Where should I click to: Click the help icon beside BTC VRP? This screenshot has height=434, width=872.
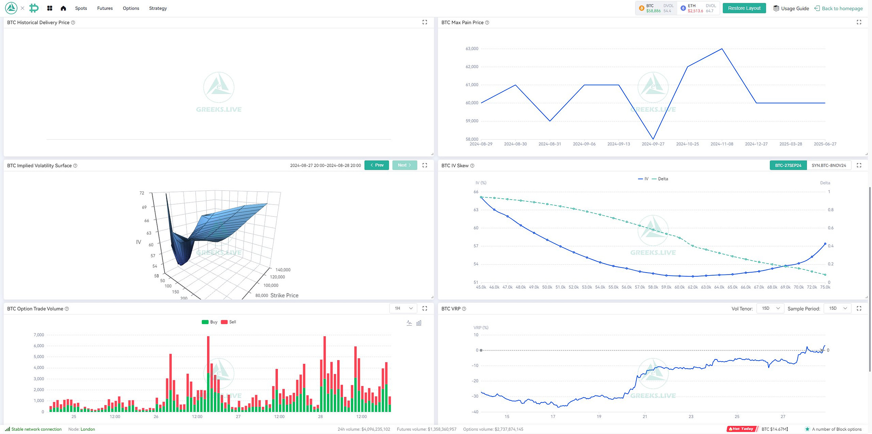coord(464,309)
